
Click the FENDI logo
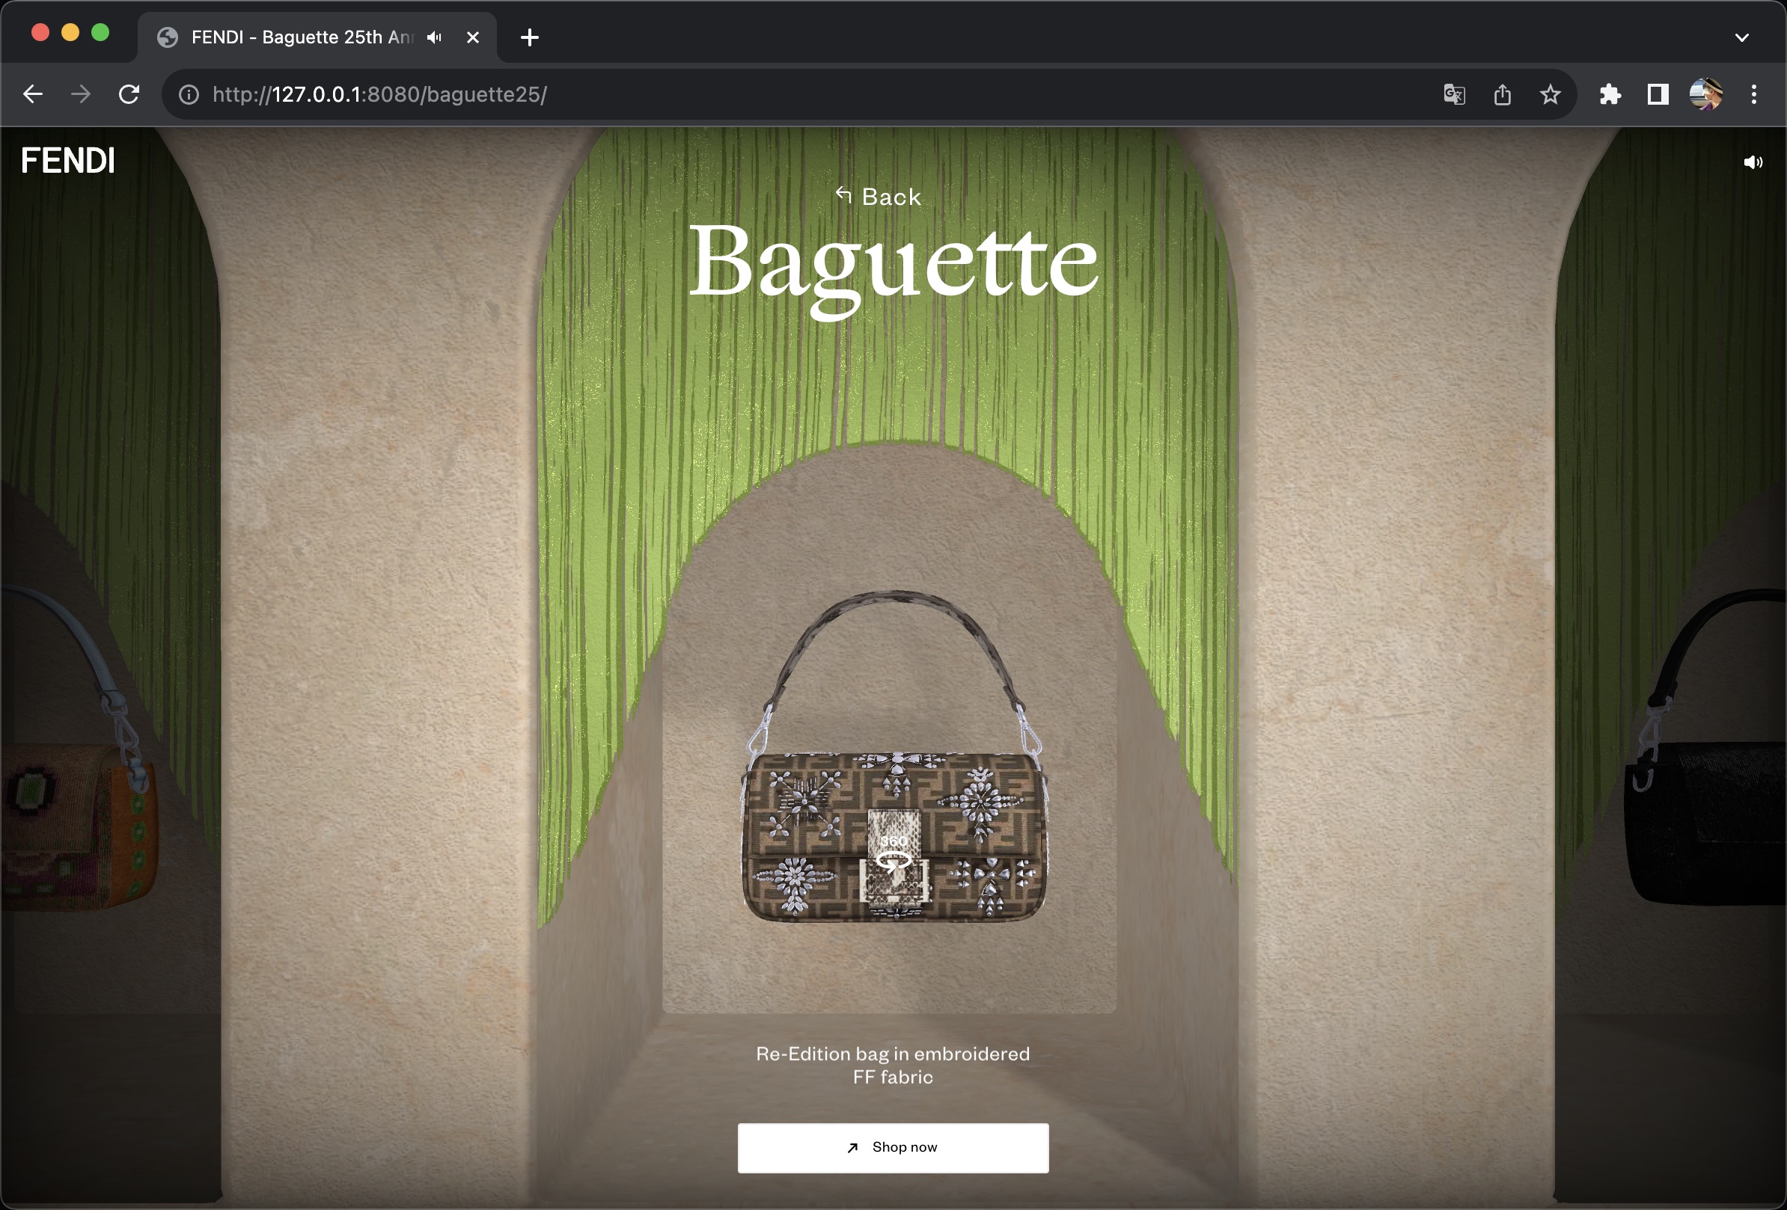click(67, 161)
